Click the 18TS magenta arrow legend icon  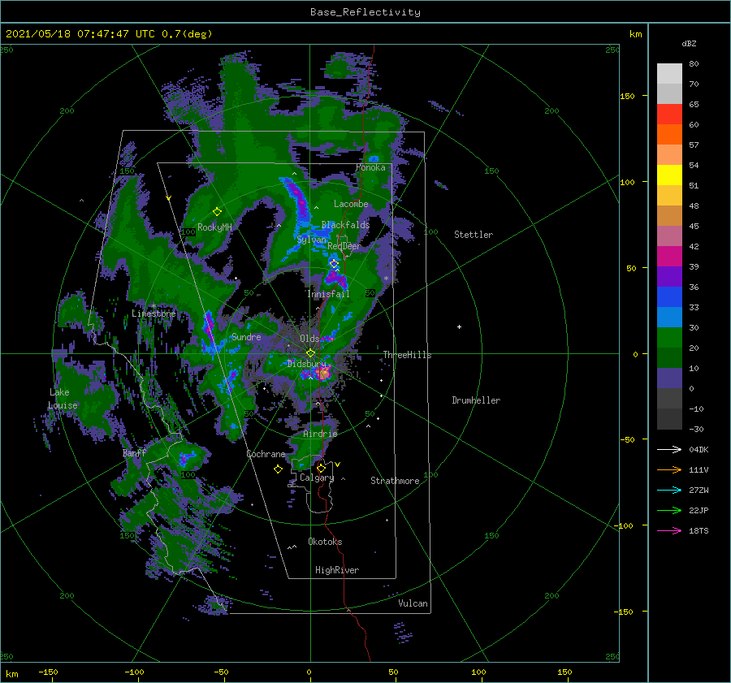(x=669, y=530)
